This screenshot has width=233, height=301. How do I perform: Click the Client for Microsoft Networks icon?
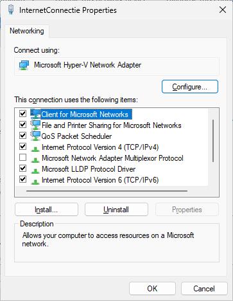tap(35, 114)
